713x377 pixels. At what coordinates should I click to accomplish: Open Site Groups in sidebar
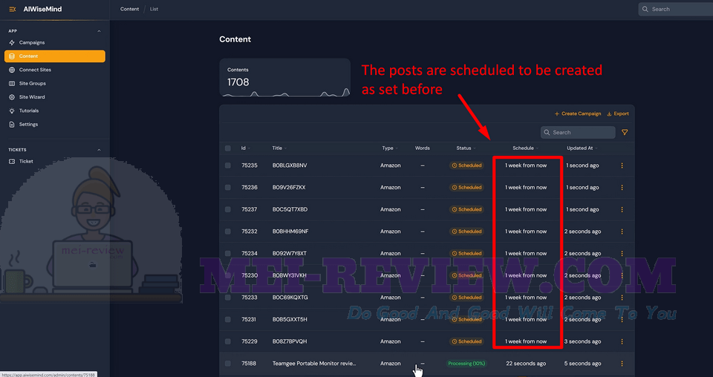[x=32, y=84]
